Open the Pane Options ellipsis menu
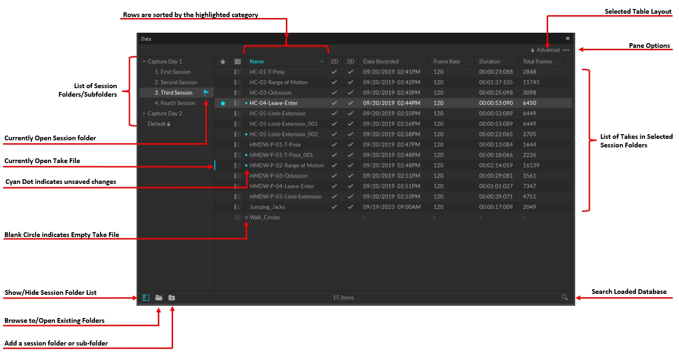The height and width of the screenshot is (356, 679). (x=566, y=50)
